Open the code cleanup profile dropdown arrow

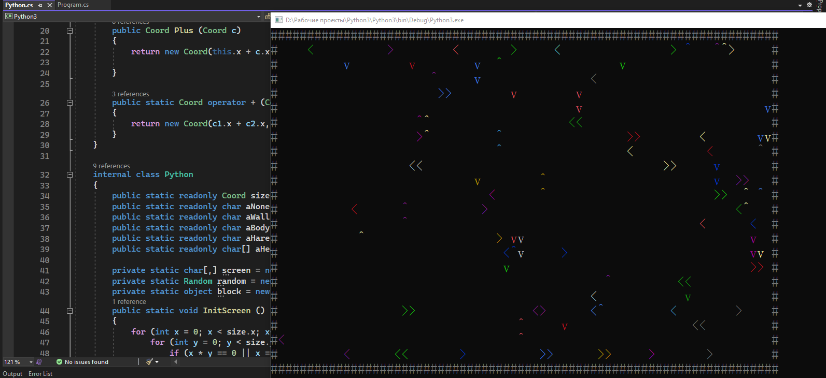pos(157,362)
